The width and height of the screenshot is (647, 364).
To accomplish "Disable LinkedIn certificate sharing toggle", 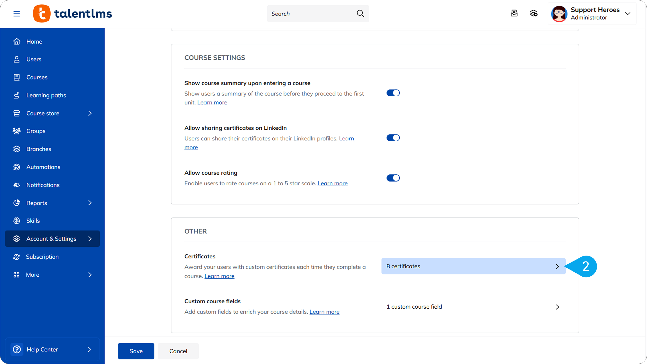I will click(393, 138).
